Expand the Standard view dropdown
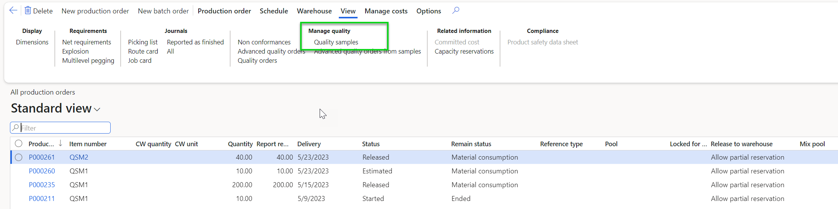The height and width of the screenshot is (209, 838). 97,109
